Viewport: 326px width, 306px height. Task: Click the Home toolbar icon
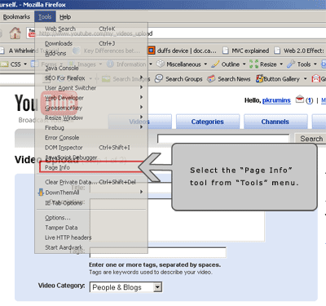pyautogui.click(x=15, y=33)
